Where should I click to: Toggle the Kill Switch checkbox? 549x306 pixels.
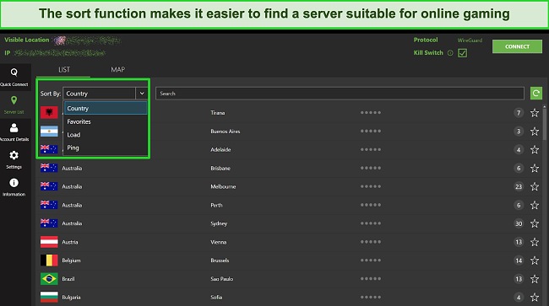click(x=463, y=53)
